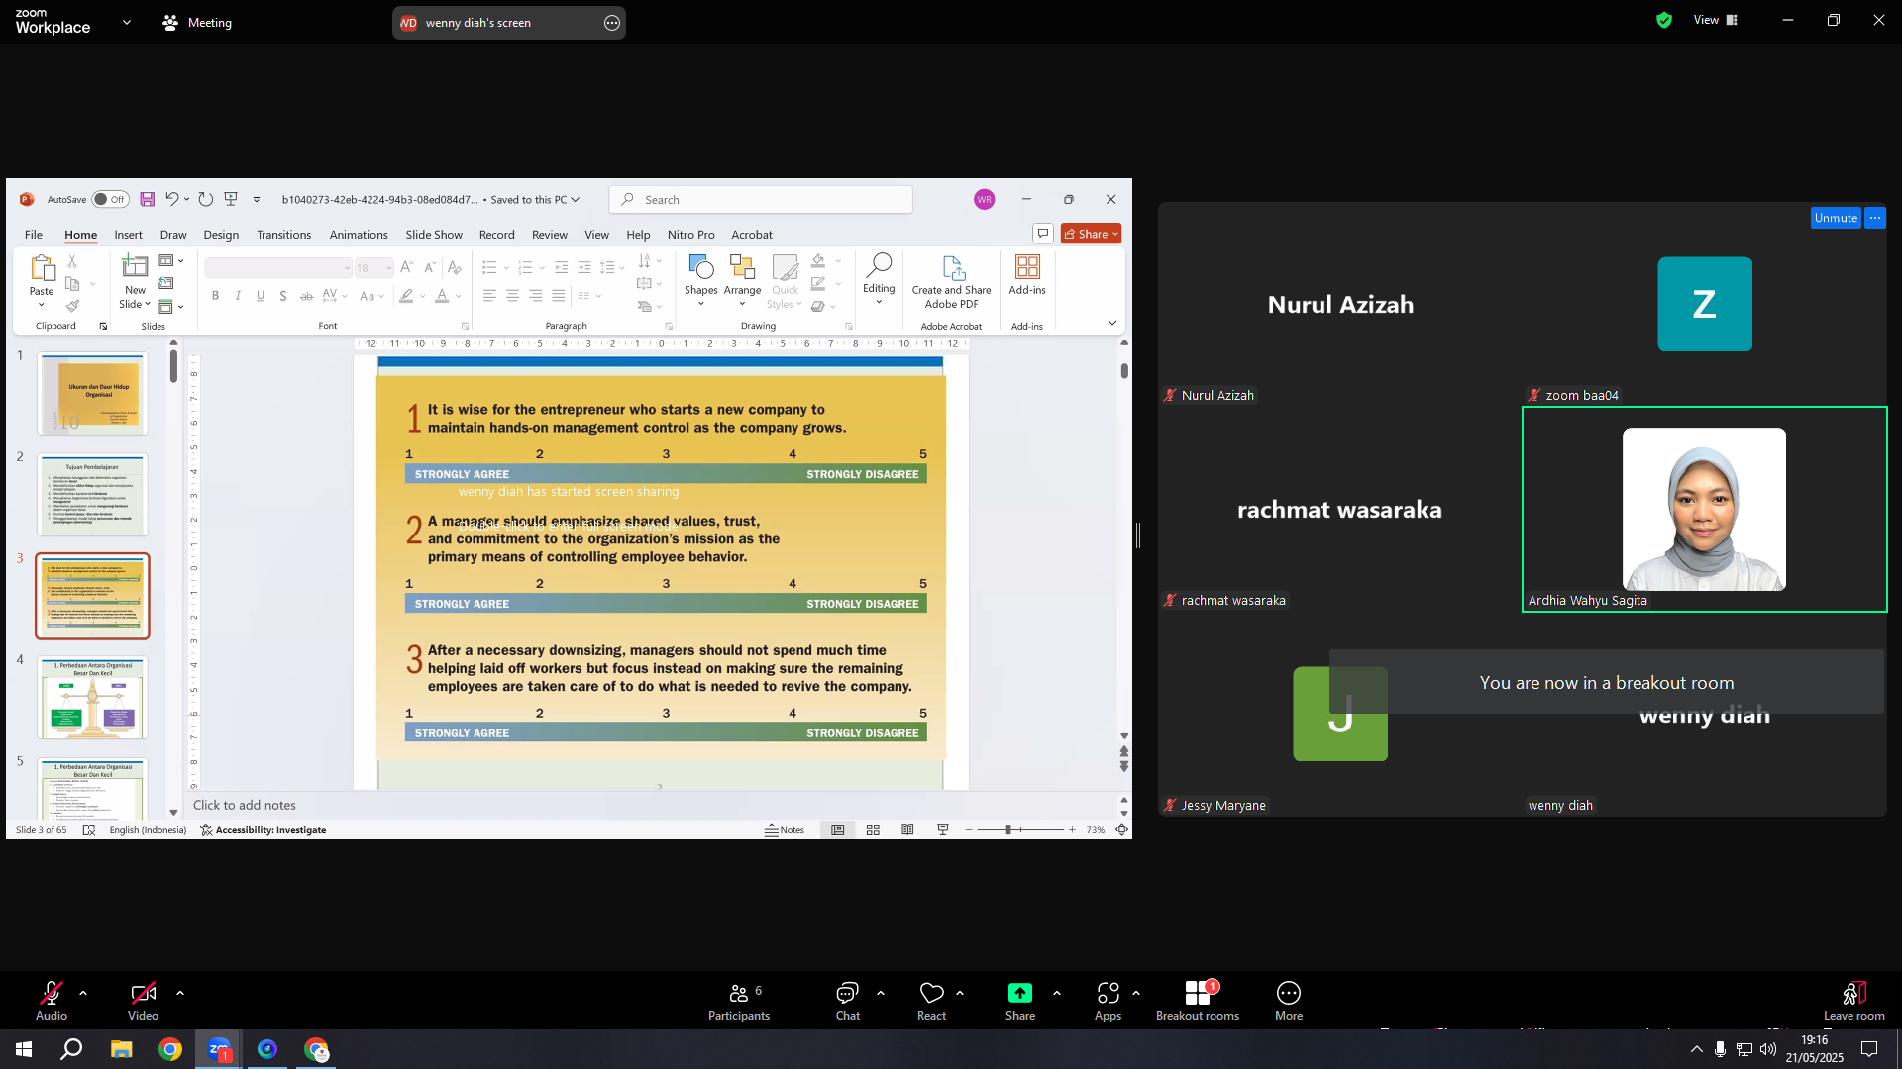Start slideshow from beginning icon in title bar
Image resolution: width=1902 pixels, height=1069 pixels.
(231, 199)
